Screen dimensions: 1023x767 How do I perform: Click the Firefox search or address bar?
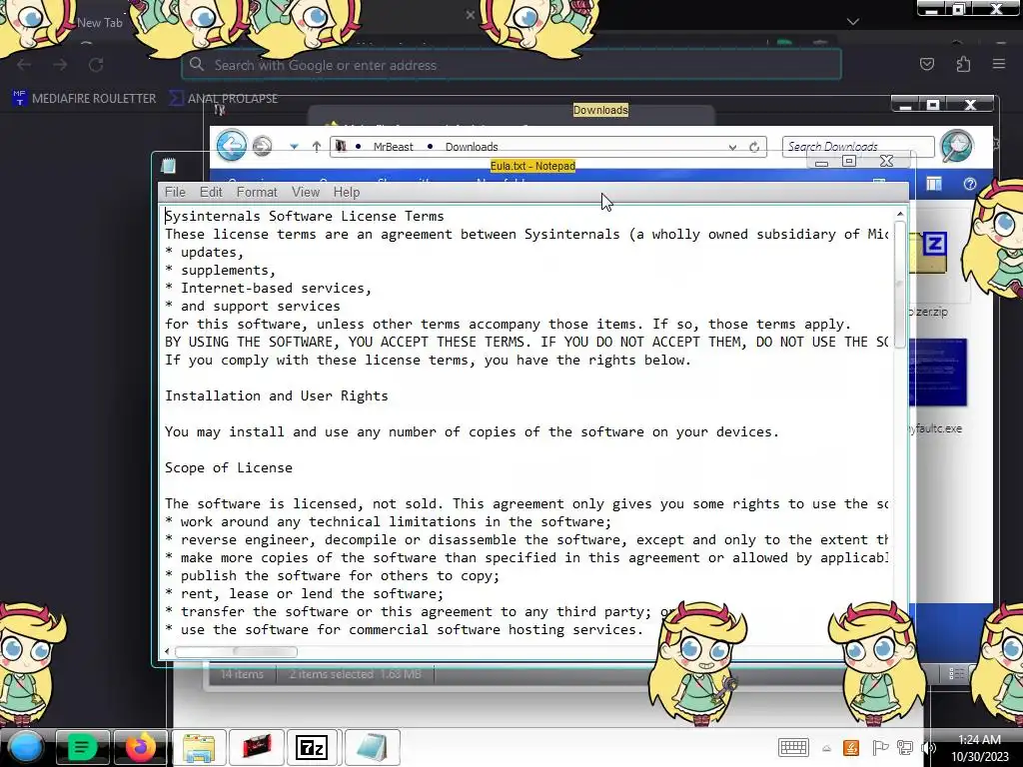tap(511, 65)
